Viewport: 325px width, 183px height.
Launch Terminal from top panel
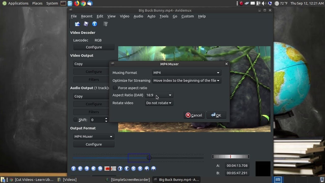point(63,3)
